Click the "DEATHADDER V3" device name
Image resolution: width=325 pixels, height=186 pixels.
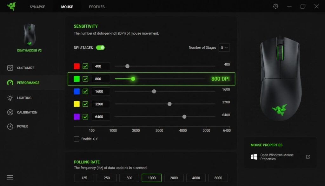click(30, 51)
